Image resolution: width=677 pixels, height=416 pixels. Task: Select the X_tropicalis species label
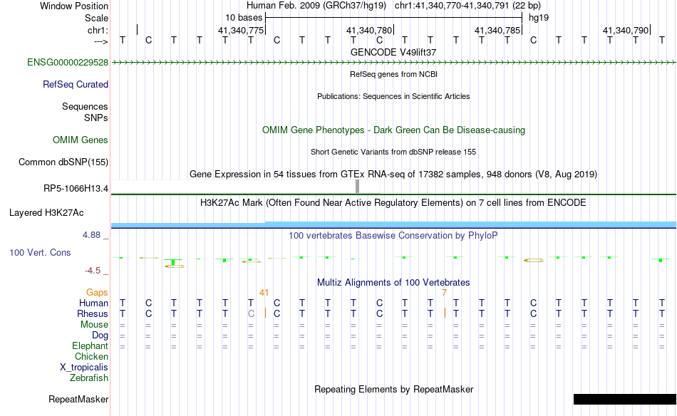[x=84, y=368]
